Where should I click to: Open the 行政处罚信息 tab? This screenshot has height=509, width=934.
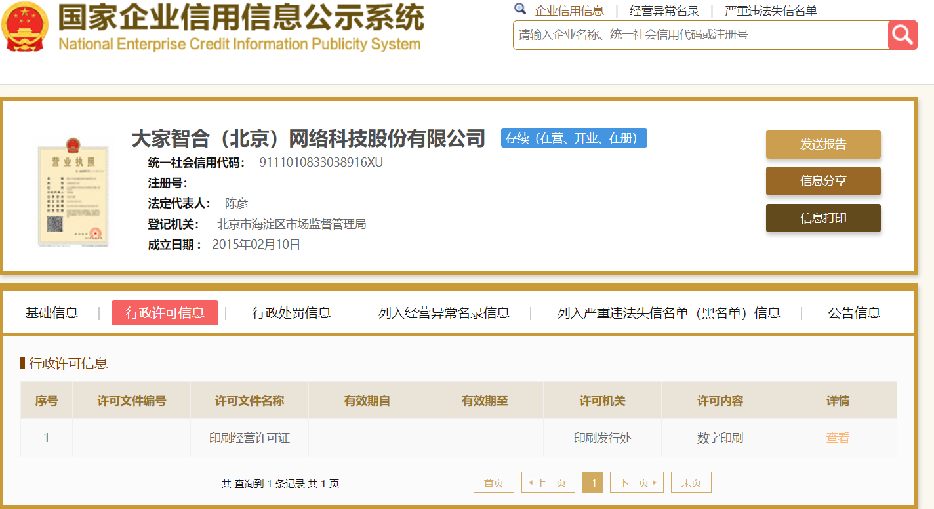tap(291, 313)
